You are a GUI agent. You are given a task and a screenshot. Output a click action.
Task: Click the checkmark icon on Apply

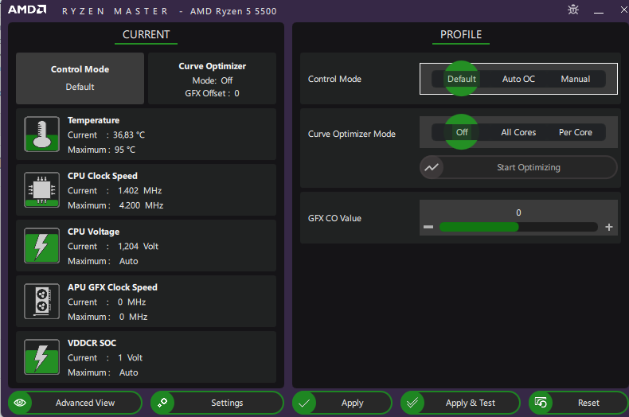coord(304,403)
